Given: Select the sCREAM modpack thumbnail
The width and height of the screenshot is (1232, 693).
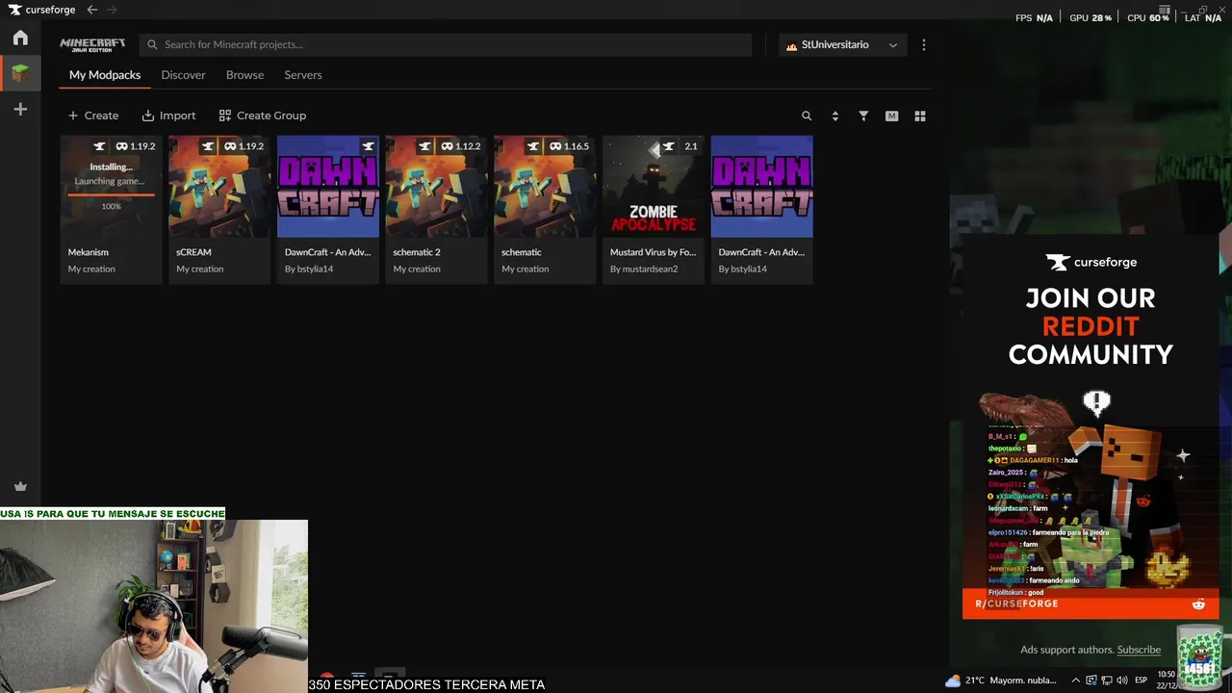Looking at the screenshot, I should 219,186.
